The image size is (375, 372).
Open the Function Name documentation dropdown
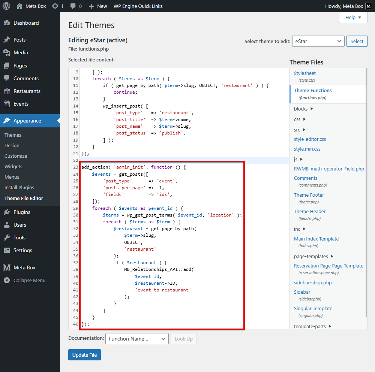point(137,339)
